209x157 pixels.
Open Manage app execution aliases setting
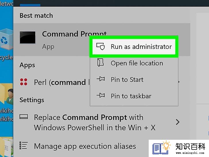pos(85,146)
